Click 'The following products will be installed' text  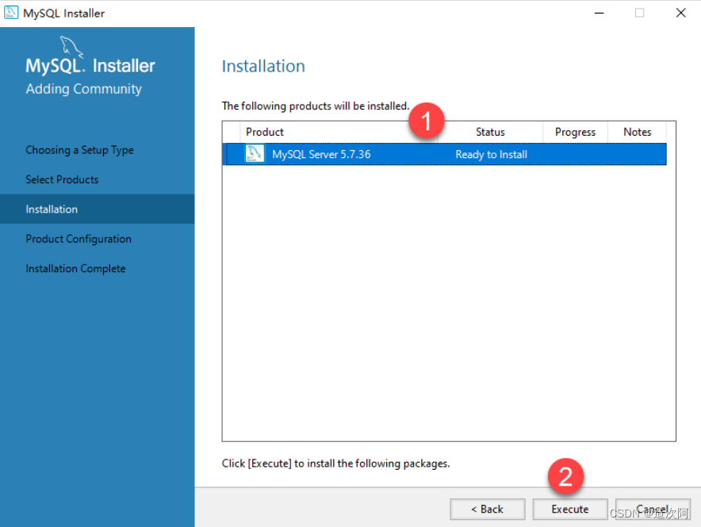(x=316, y=106)
